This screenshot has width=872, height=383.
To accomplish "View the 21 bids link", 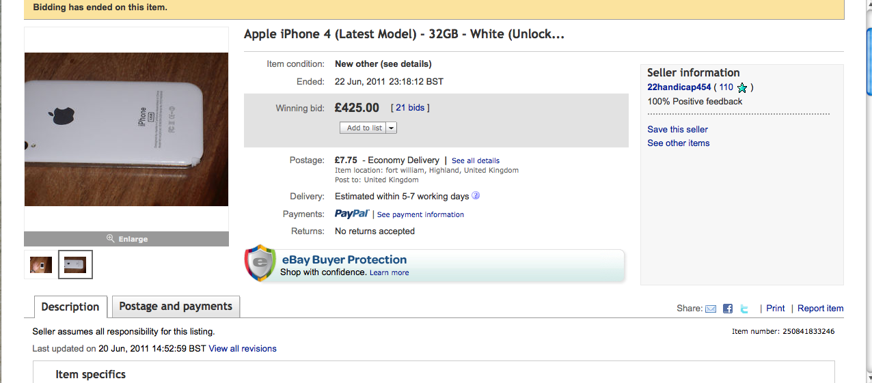I will (410, 108).
